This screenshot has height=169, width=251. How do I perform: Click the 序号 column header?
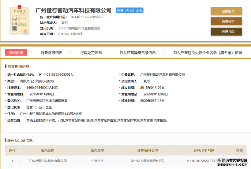click(x=12, y=150)
